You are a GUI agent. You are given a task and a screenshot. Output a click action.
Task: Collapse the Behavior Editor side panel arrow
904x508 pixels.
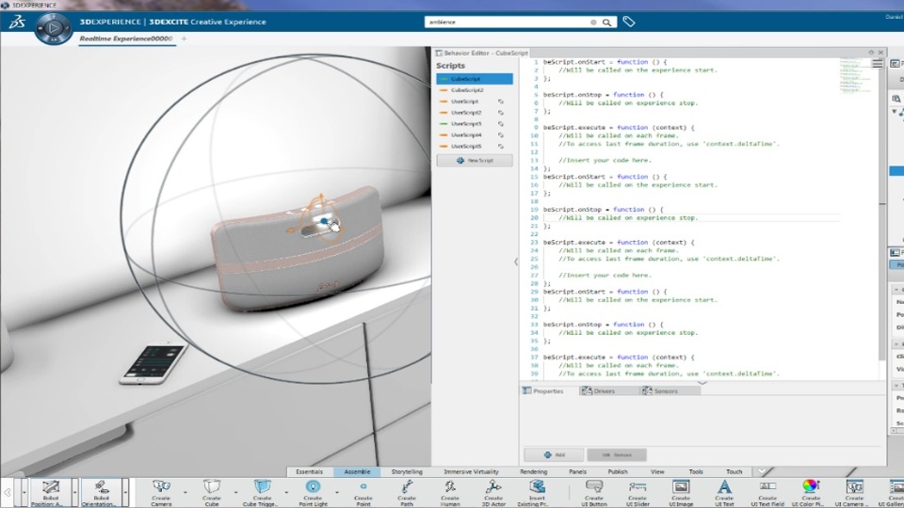click(x=515, y=262)
